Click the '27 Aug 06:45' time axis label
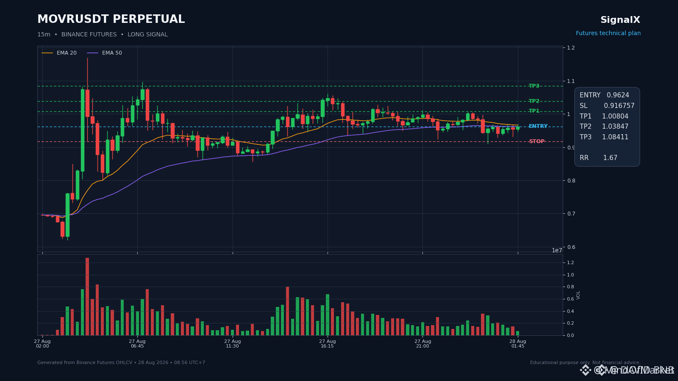The image size is (678, 381). coord(137,343)
